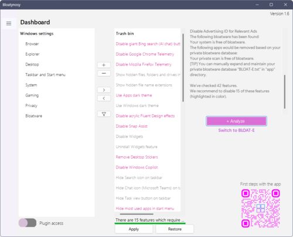This screenshot has width=293, height=237.
Task: Open the Privacy category
Action: [31, 106]
